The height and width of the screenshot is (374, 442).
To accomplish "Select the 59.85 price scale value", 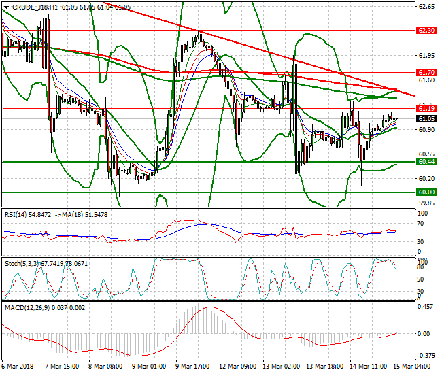I will click(x=426, y=203).
